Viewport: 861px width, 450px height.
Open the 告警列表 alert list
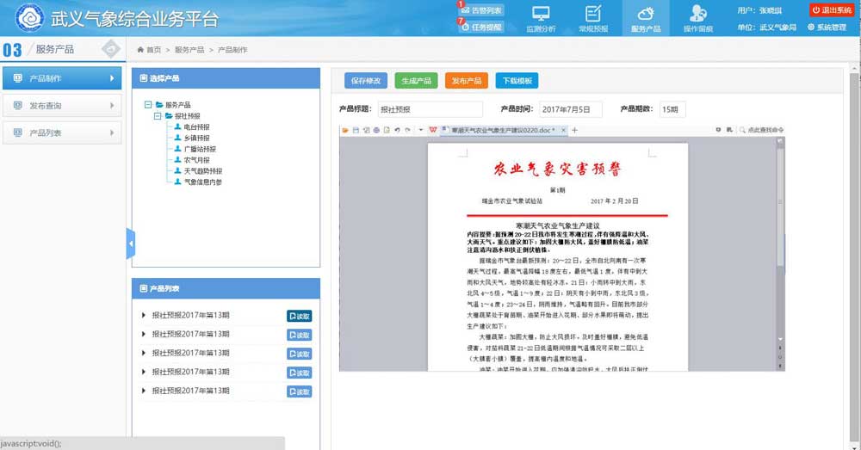pyautogui.click(x=482, y=10)
